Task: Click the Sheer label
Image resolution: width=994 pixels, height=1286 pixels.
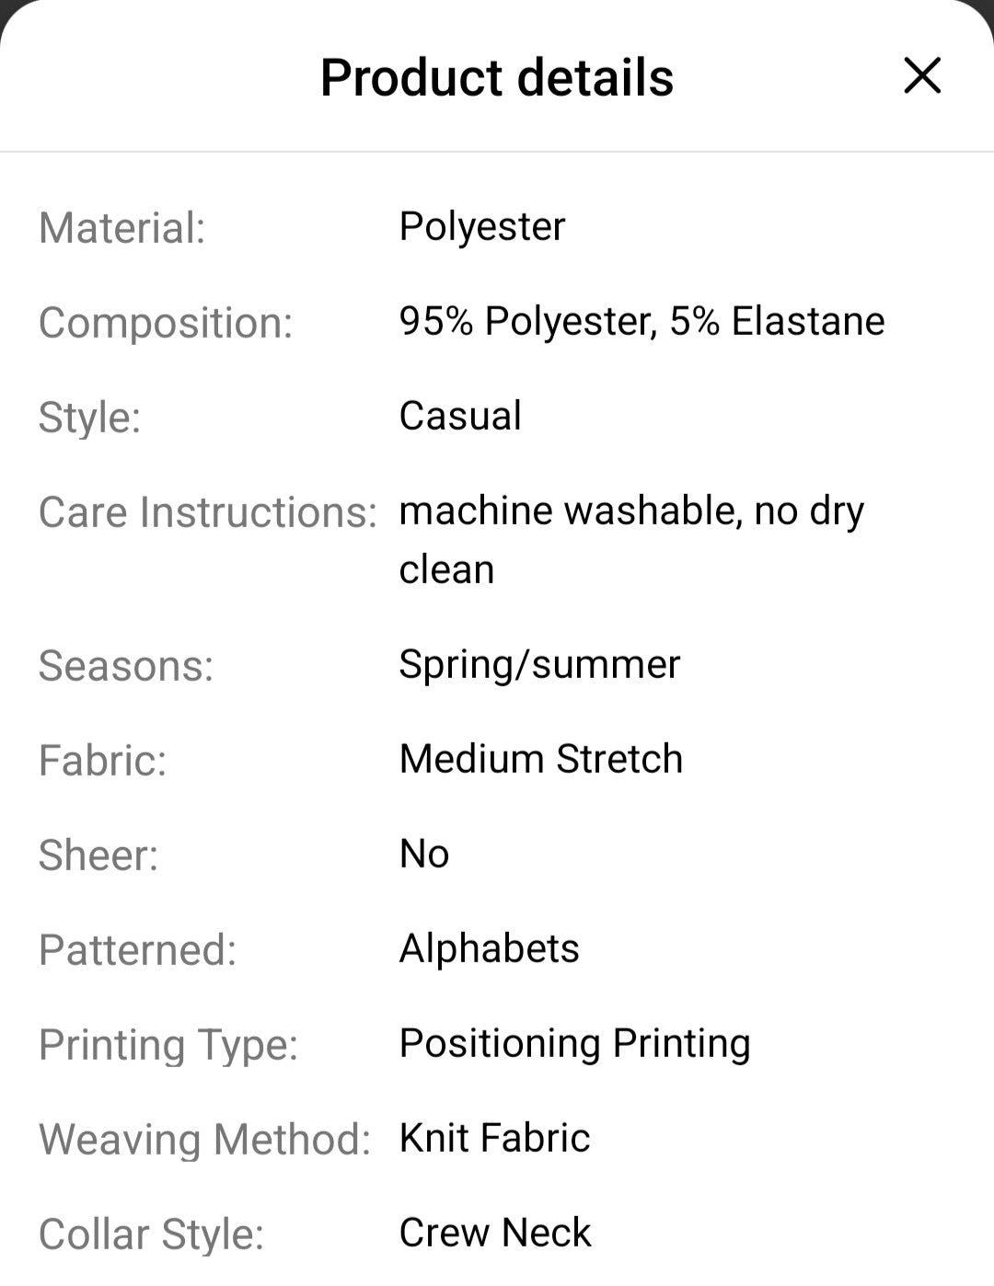Action: [98, 855]
